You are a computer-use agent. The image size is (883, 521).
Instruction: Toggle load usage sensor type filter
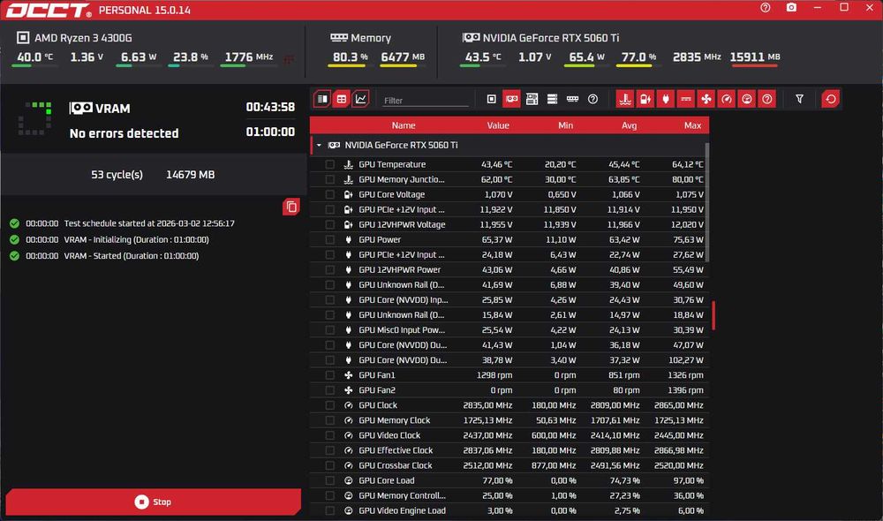pyautogui.click(x=747, y=99)
